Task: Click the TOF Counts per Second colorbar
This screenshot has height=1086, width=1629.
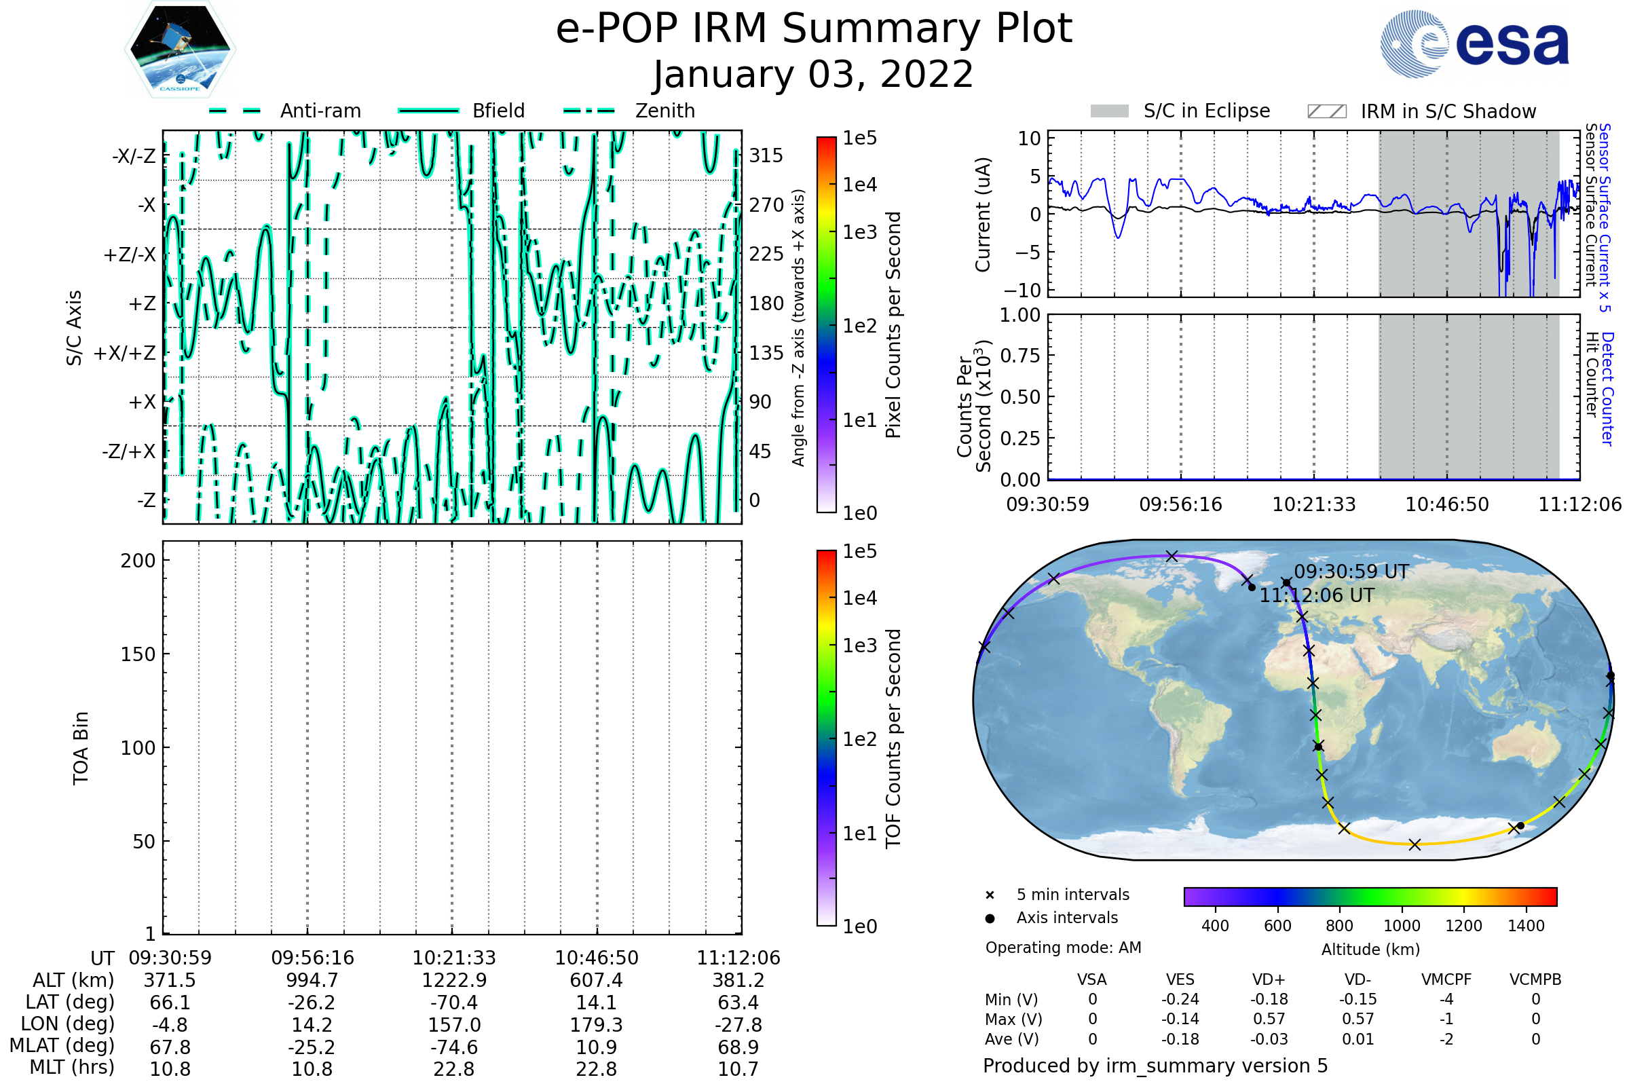Action: 826,738
